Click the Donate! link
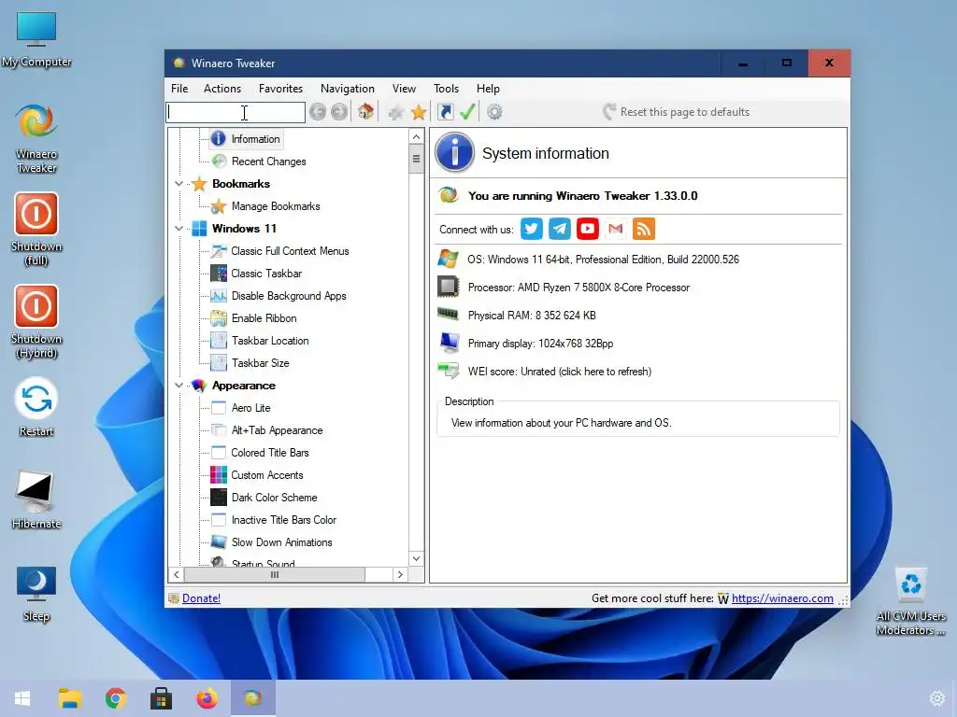The image size is (957, 717). 202,598
